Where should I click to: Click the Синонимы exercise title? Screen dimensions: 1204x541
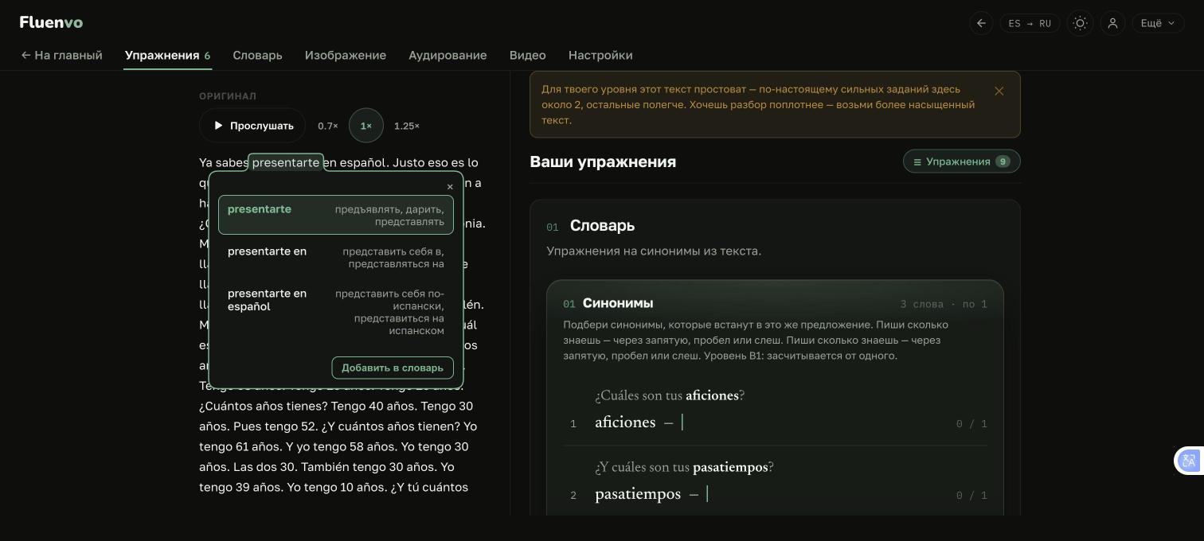pos(618,303)
